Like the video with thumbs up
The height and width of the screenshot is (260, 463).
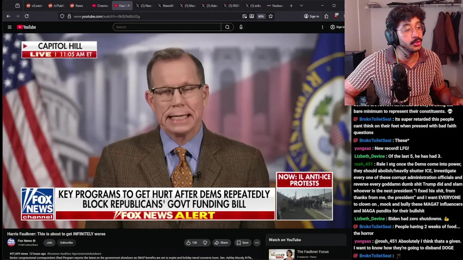tap(192, 243)
